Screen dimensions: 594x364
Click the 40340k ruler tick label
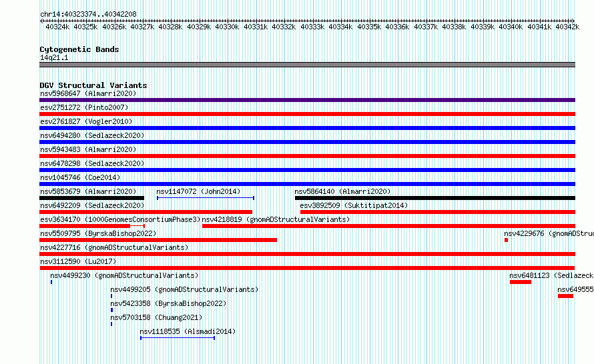coord(511,27)
